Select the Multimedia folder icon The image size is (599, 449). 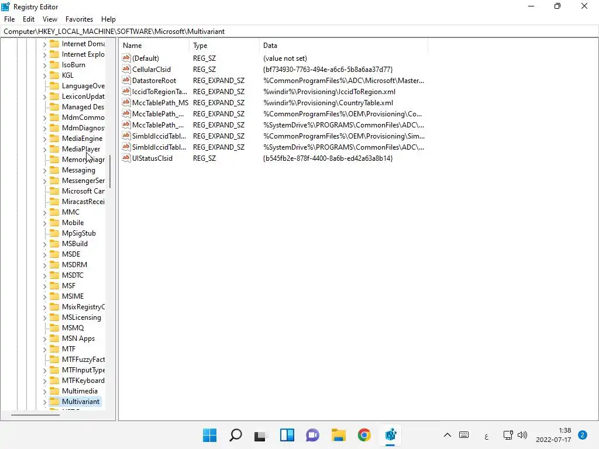[x=54, y=391]
